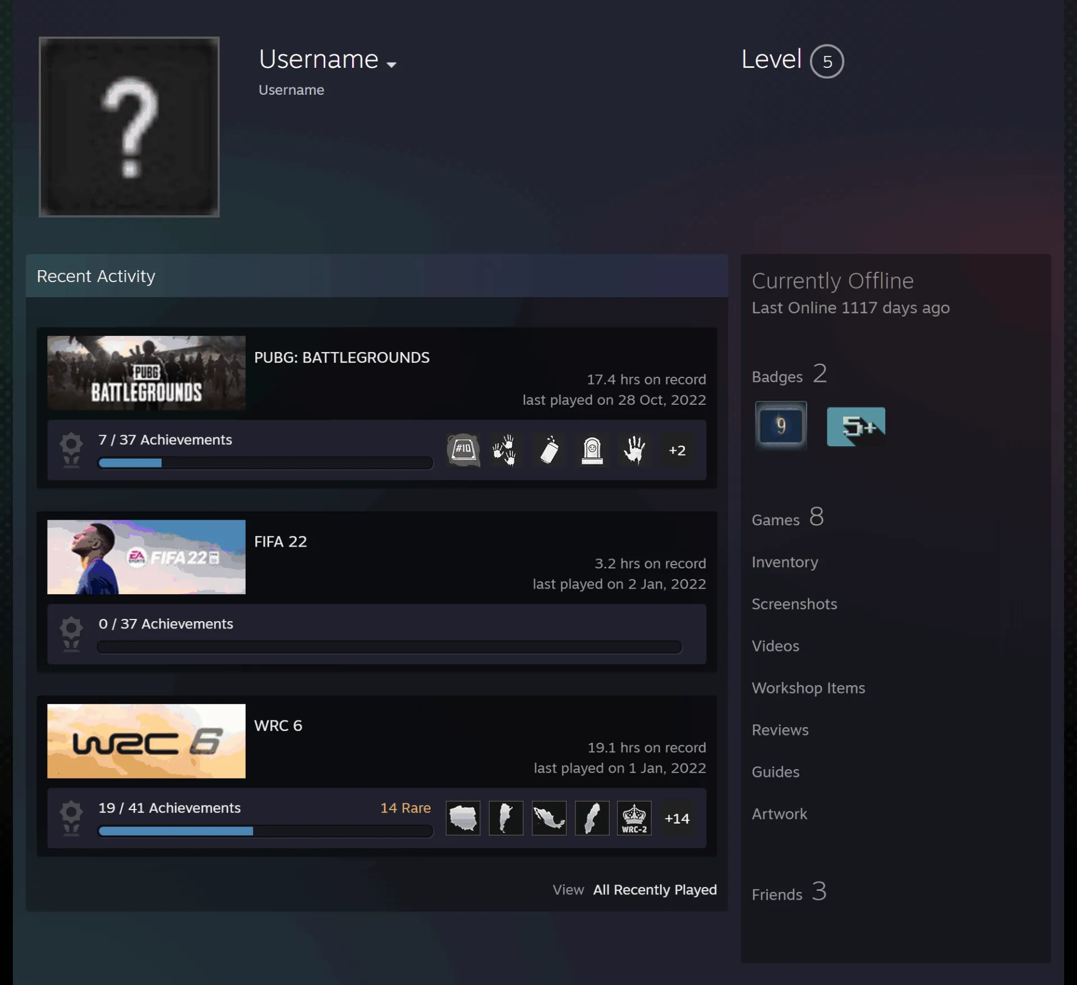The height and width of the screenshot is (985, 1077).
Task: Open the Badges section link
Action: [x=789, y=374]
